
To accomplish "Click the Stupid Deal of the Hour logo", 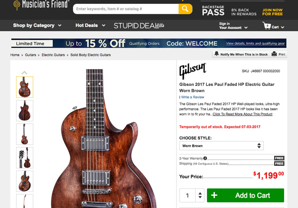I will pos(139,26).
